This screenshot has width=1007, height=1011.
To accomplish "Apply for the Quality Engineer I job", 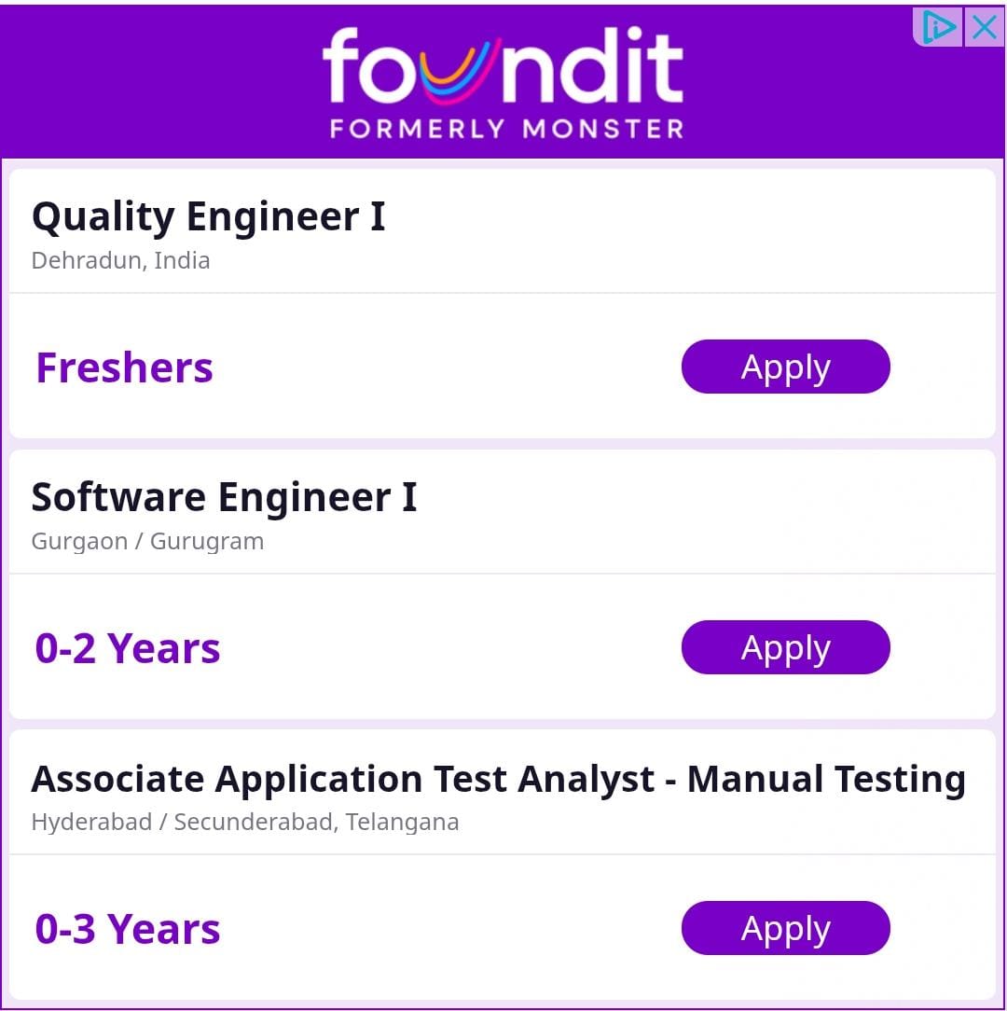I will click(785, 367).
